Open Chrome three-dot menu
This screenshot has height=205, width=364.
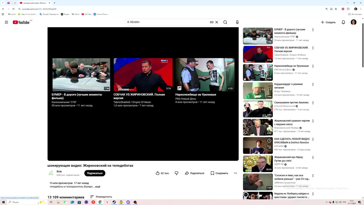(360, 9)
